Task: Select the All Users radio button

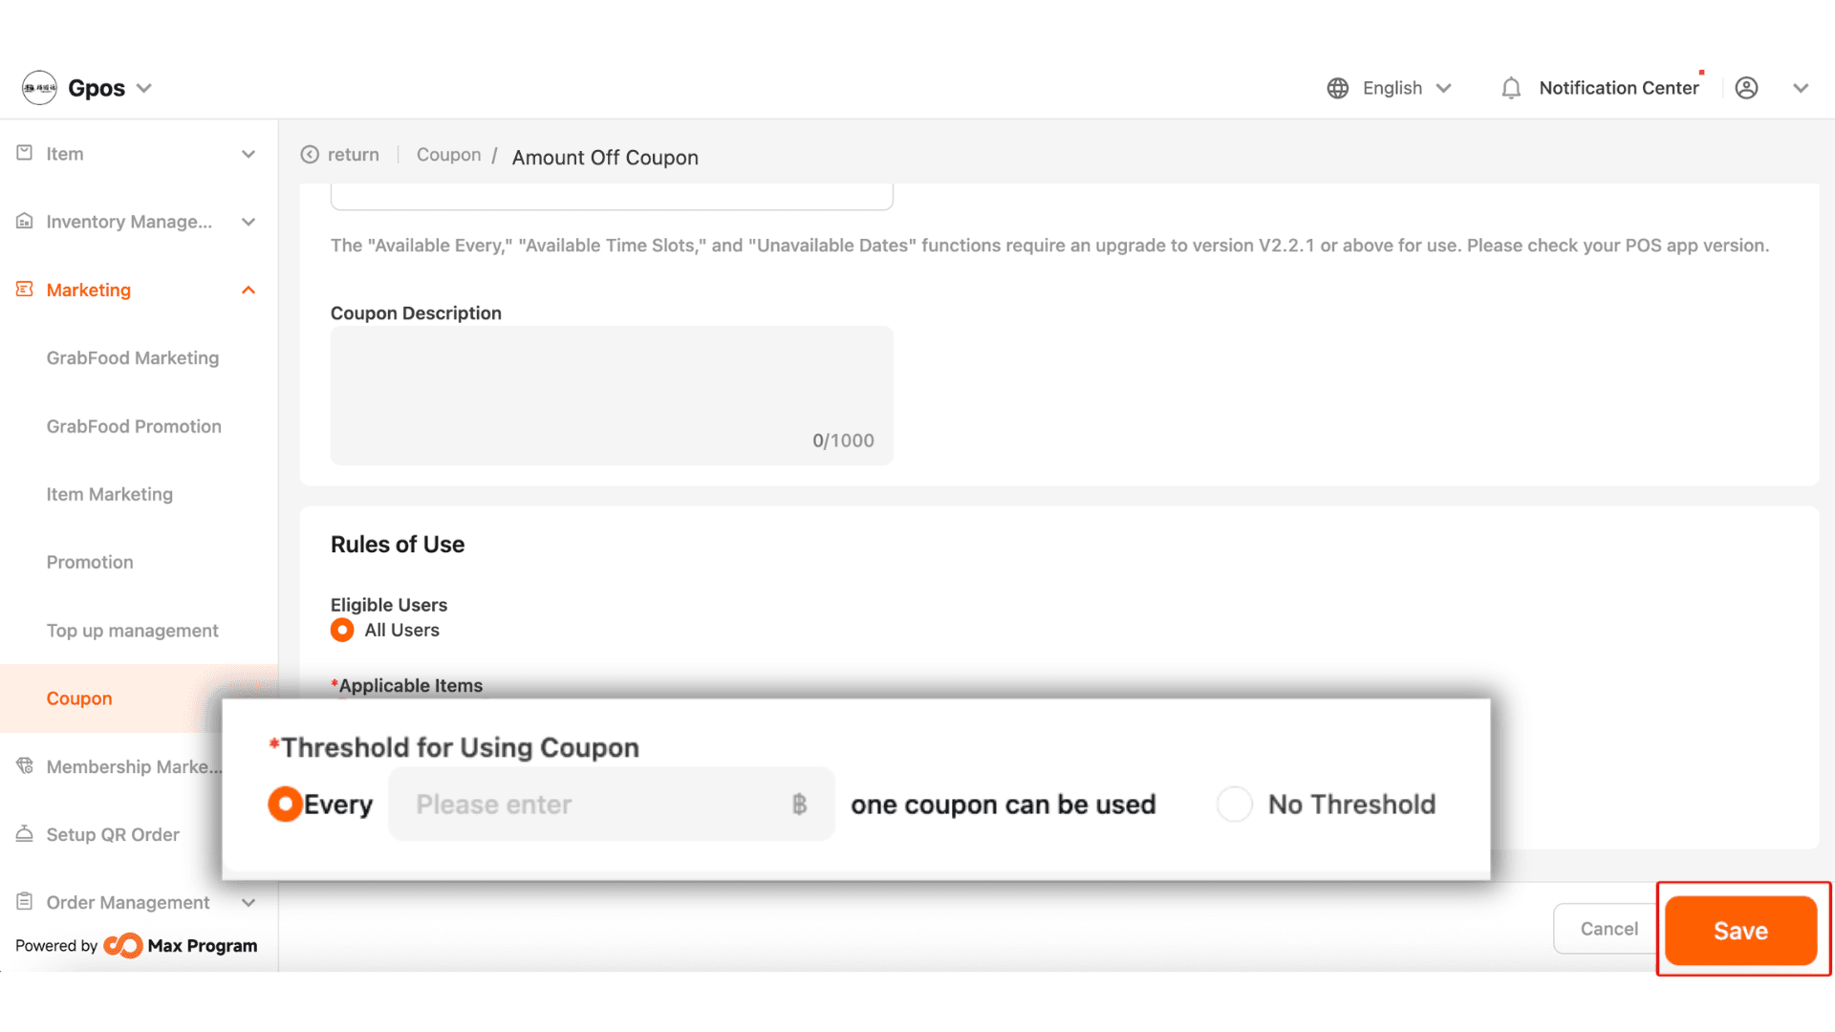Action: [342, 631]
